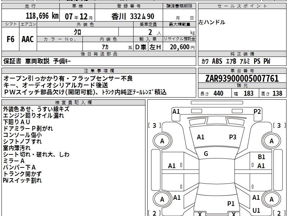Select the mileage value 118,696 km
The image size is (288, 216).
click(x=42, y=16)
